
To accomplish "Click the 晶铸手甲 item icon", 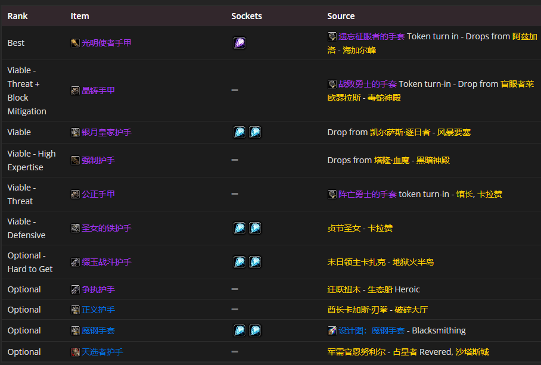I will click(74, 91).
